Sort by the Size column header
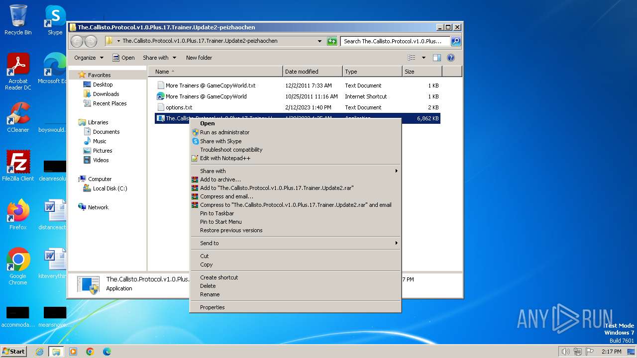Image resolution: width=637 pixels, height=358 pixels. [x=422, y=72]
